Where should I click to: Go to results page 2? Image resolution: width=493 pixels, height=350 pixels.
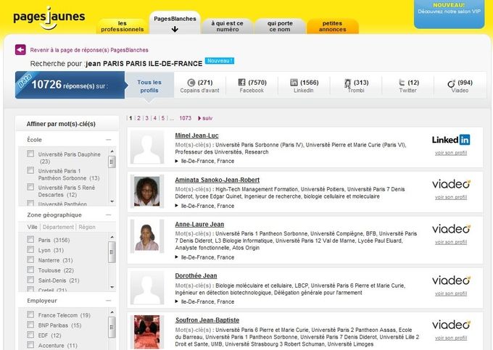coord(138,118)
